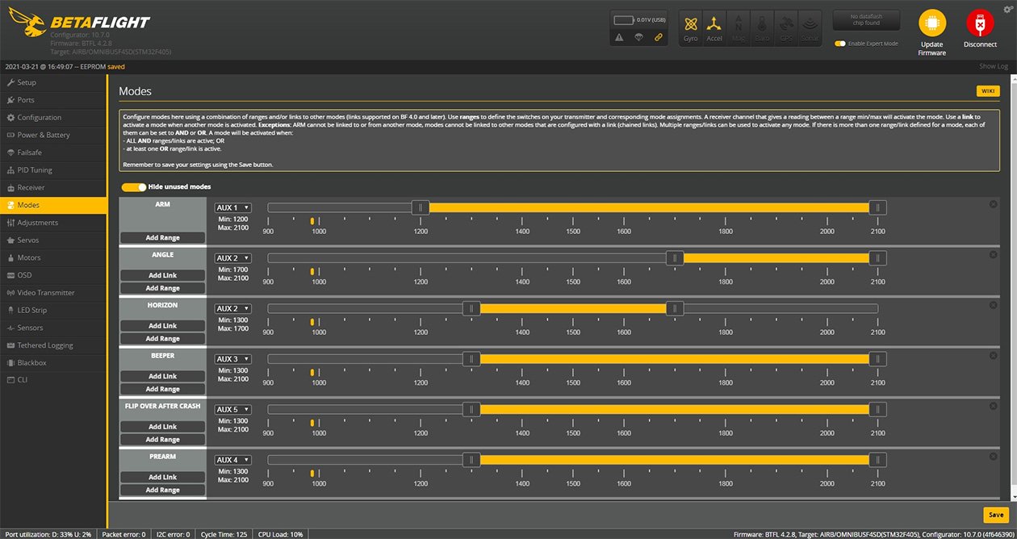Open the PID Tuning tab
This screenshot has width=1017, height=539.
pos(35,170)
